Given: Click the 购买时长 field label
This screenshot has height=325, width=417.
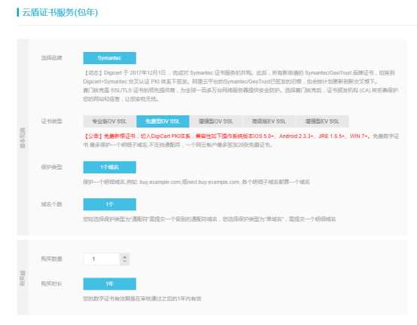Looking at the screenshot, I should 51,284.
